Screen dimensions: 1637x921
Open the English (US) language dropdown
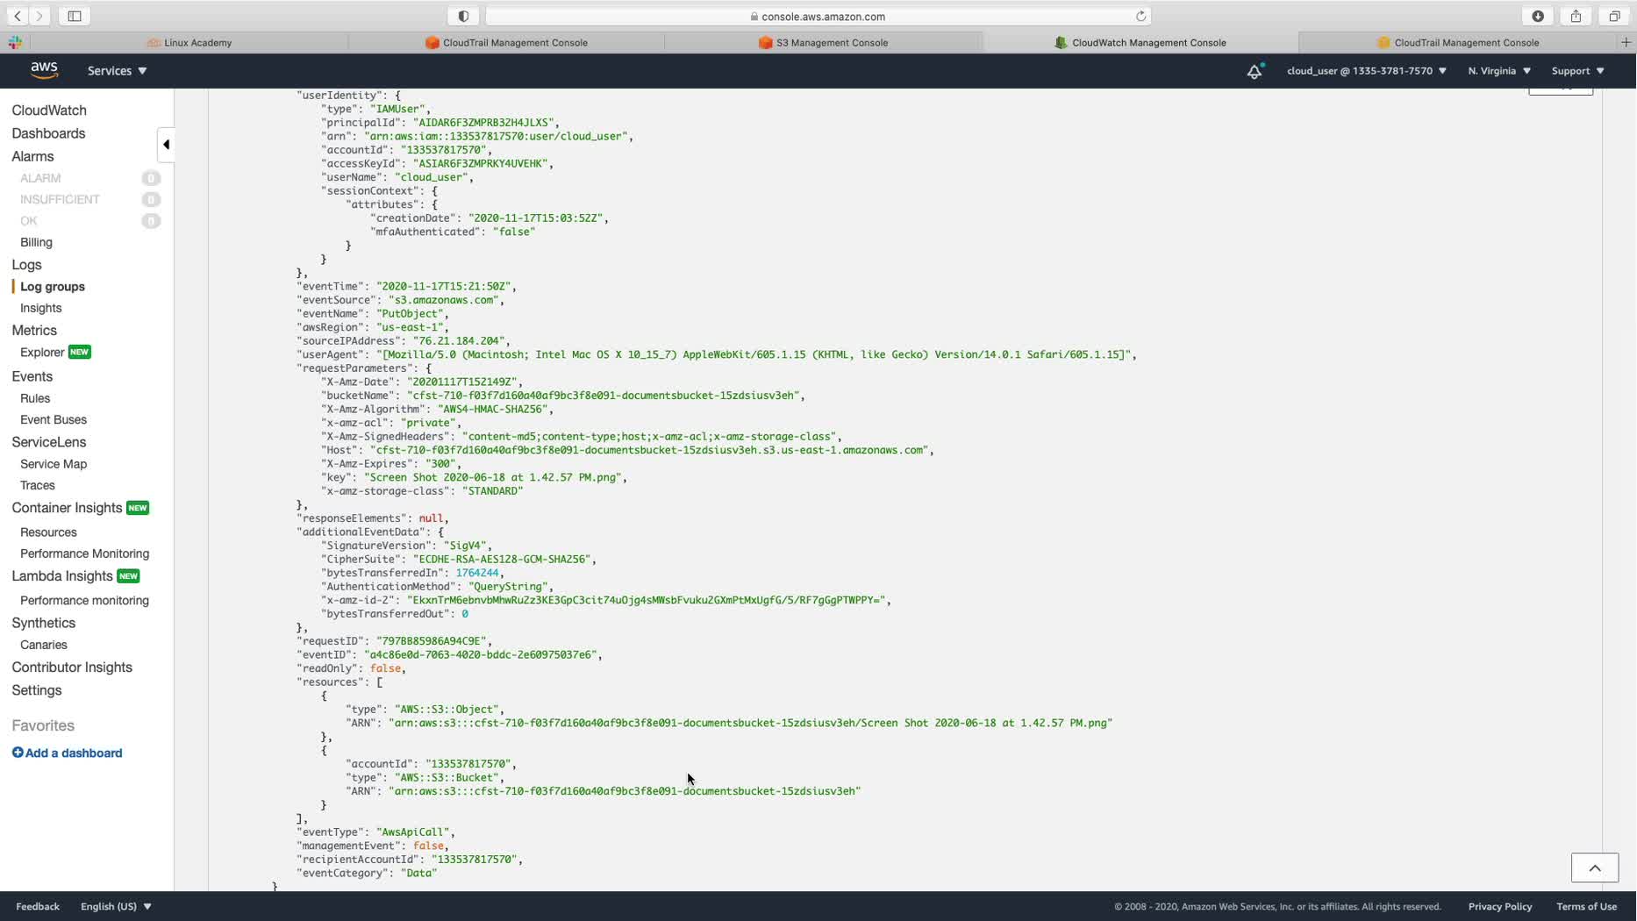(116, 906)
